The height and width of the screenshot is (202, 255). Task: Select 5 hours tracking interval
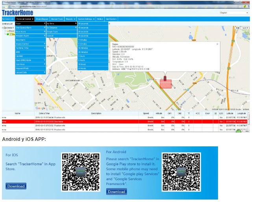click(x=93, y=60)
